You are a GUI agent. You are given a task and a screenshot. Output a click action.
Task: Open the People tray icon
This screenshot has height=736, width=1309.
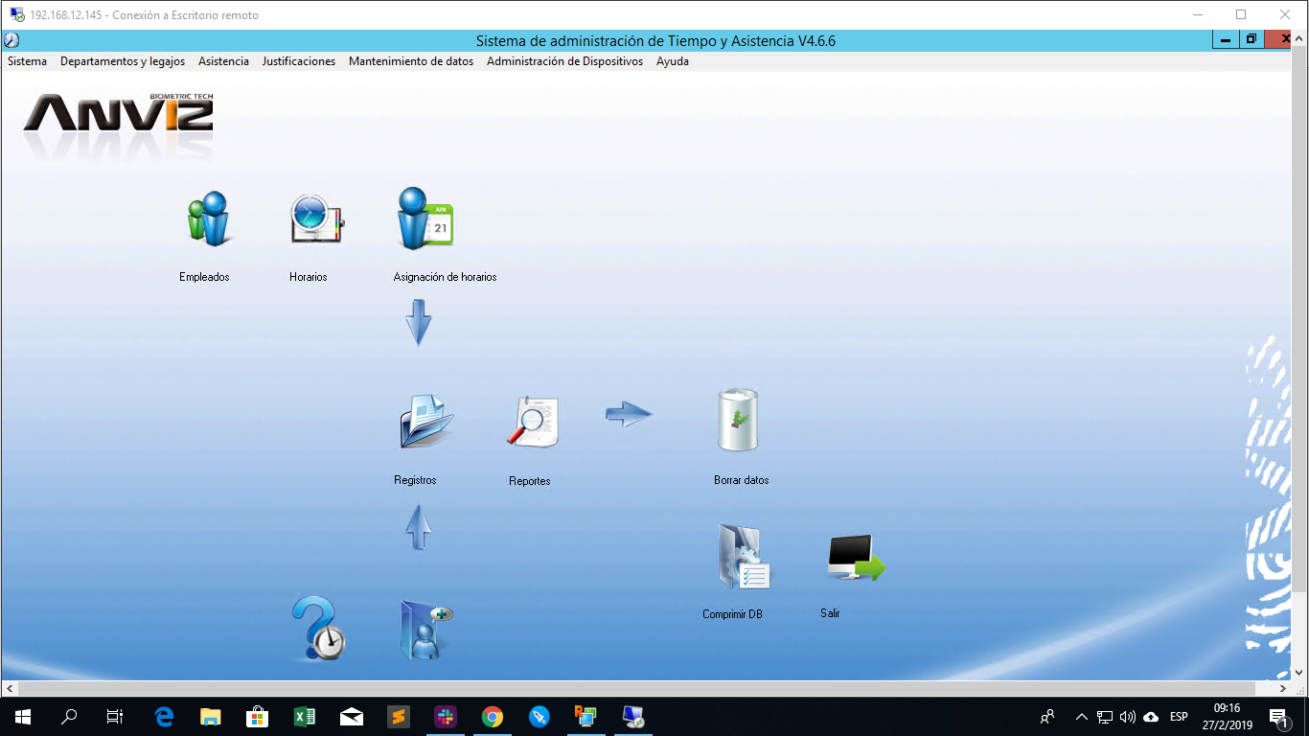[1047, 717]
